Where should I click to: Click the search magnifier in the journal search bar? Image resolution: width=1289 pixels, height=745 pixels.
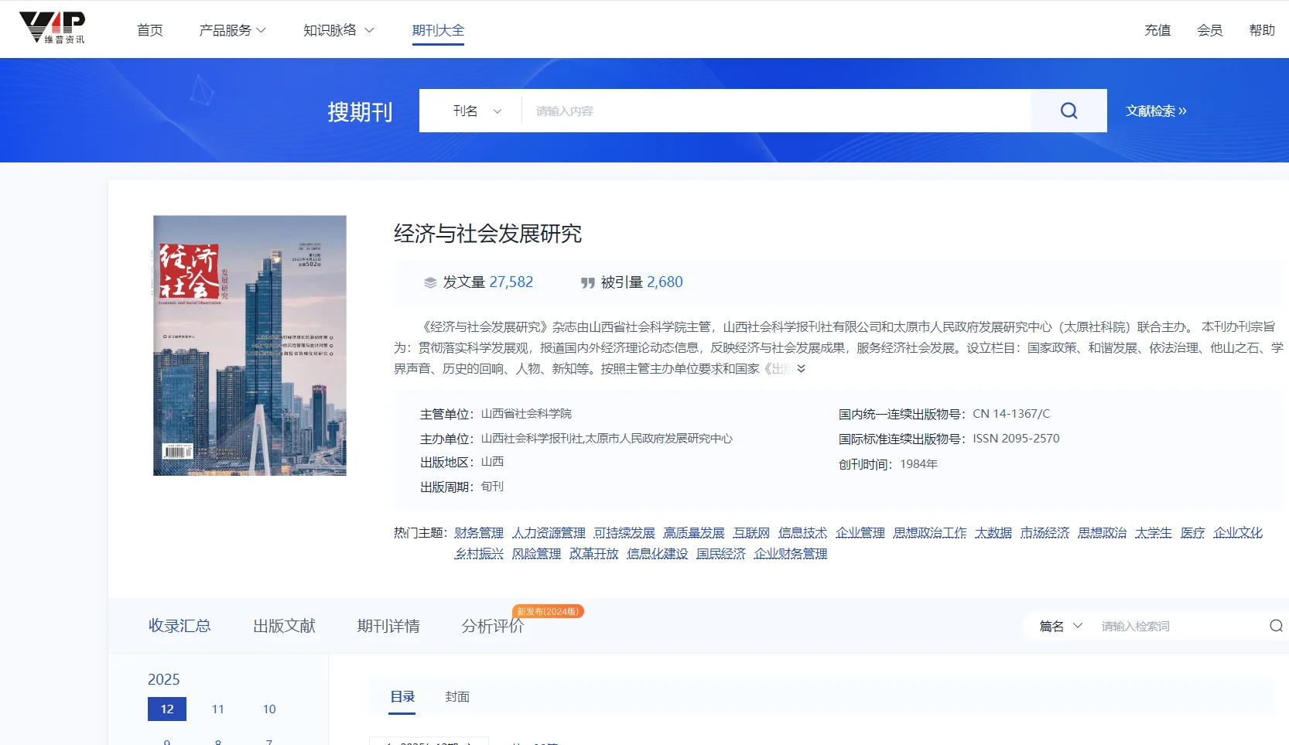(x=1068, y=111)
